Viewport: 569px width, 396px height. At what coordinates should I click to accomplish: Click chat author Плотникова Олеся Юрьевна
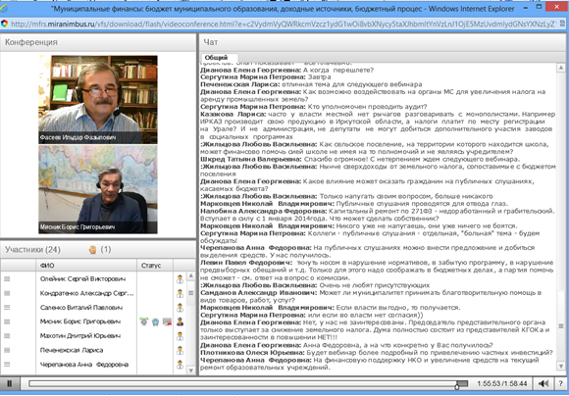click(252, 353)
